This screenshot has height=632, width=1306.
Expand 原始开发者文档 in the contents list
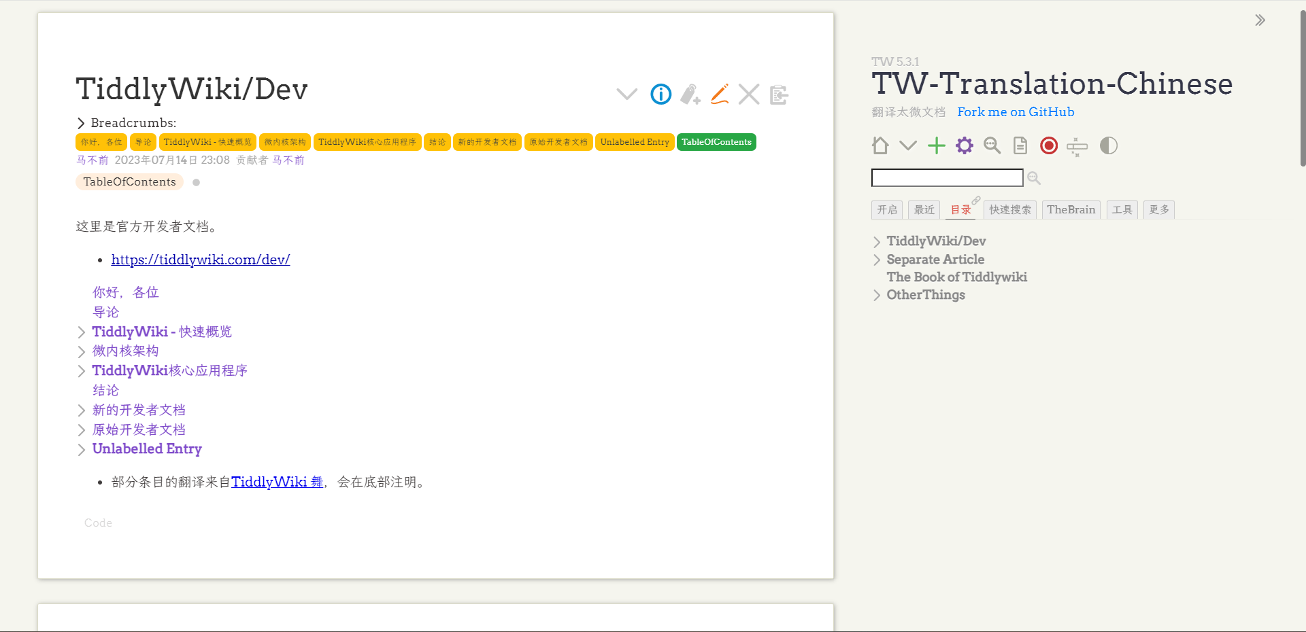pos(82,430)
